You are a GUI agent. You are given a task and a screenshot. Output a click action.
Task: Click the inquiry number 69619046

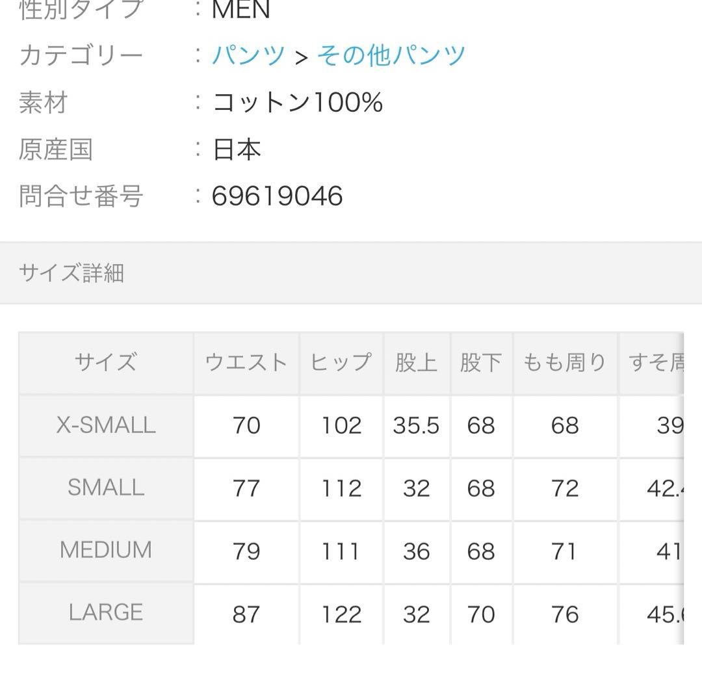(278, 196)
